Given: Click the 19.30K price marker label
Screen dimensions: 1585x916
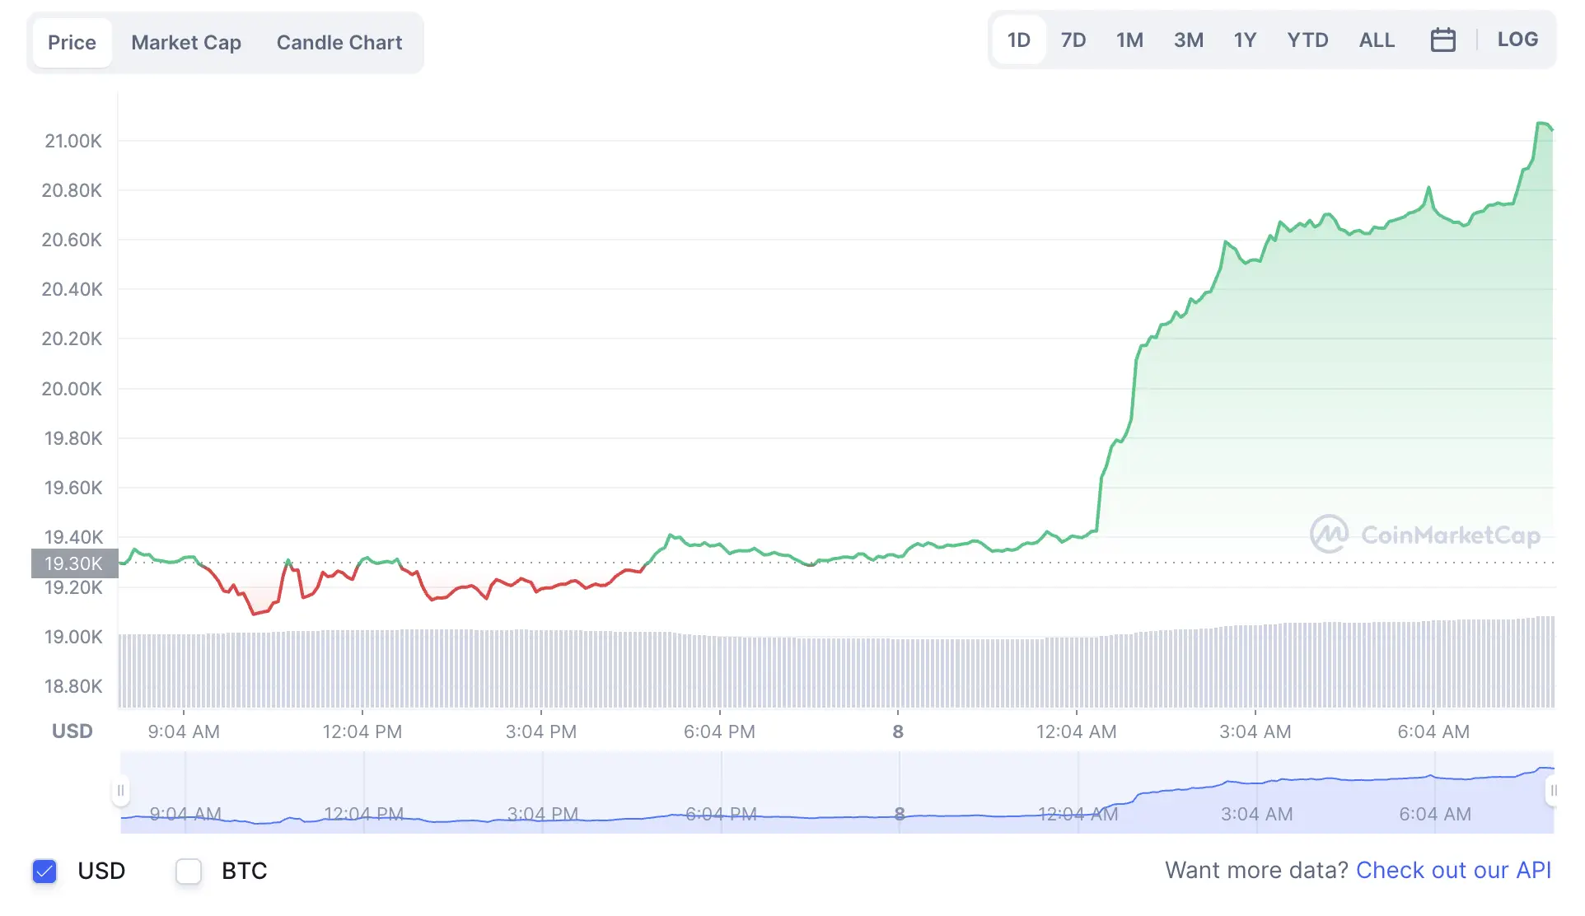Looking at the screenshot, I should (74, 563).
